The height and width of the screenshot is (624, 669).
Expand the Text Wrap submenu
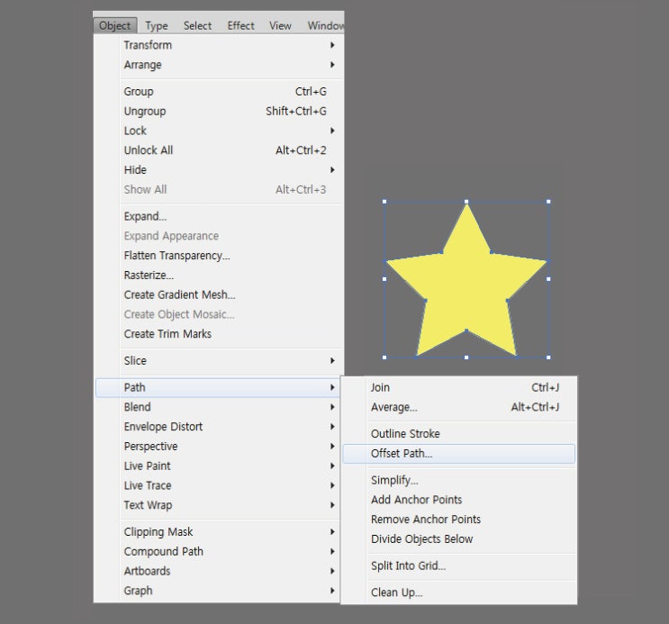[218, 505]
